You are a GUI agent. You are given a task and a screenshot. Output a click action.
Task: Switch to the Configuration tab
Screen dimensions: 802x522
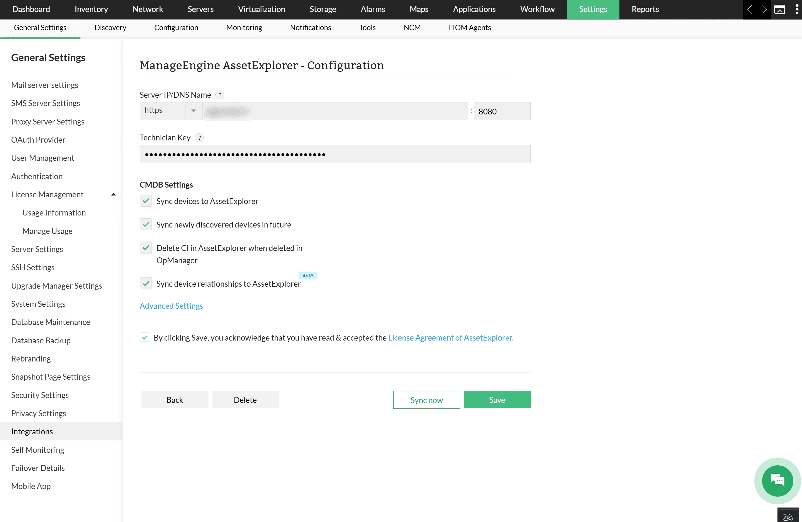click(176, 28)
